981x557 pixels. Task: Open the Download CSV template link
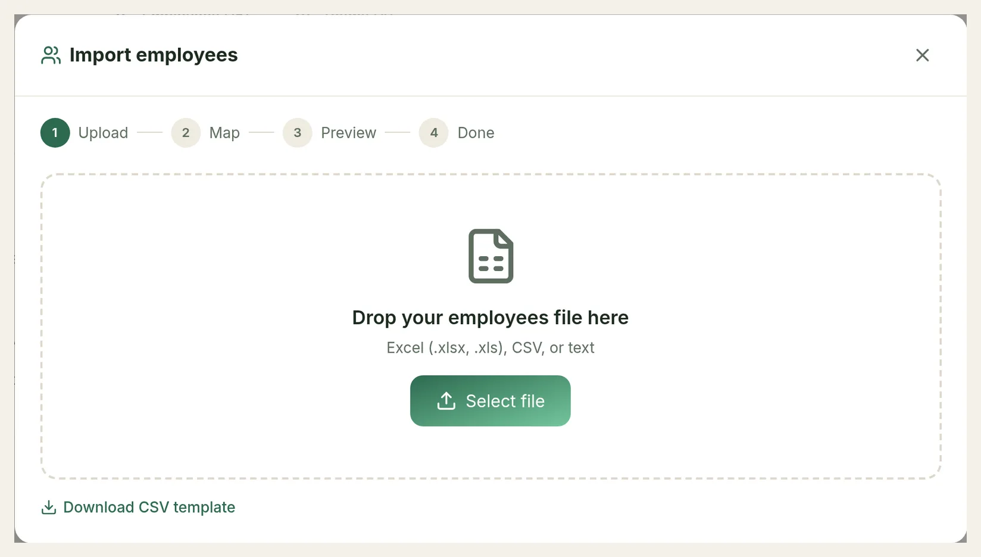point(138,507)
